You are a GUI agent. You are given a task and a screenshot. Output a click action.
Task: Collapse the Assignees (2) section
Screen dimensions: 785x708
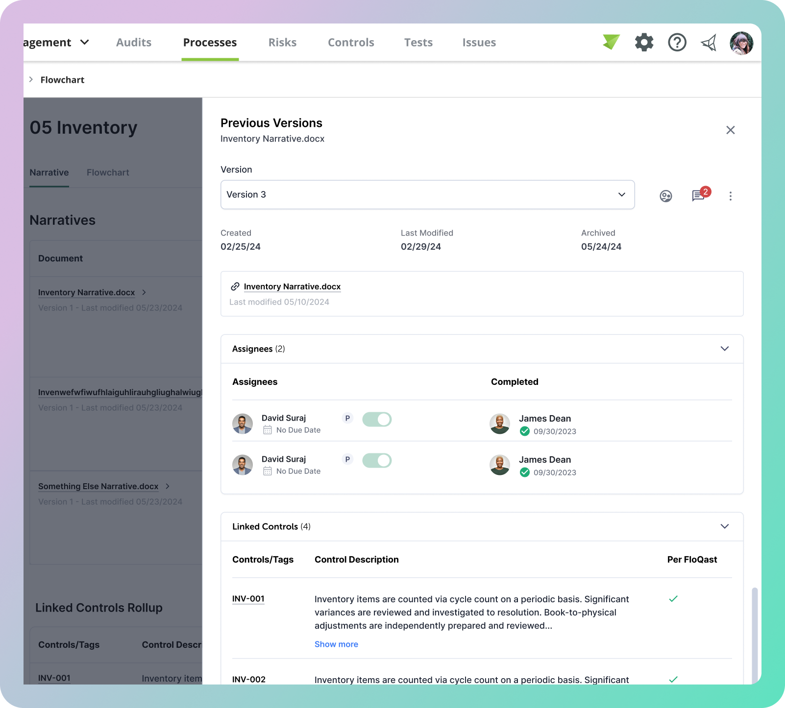724,349
